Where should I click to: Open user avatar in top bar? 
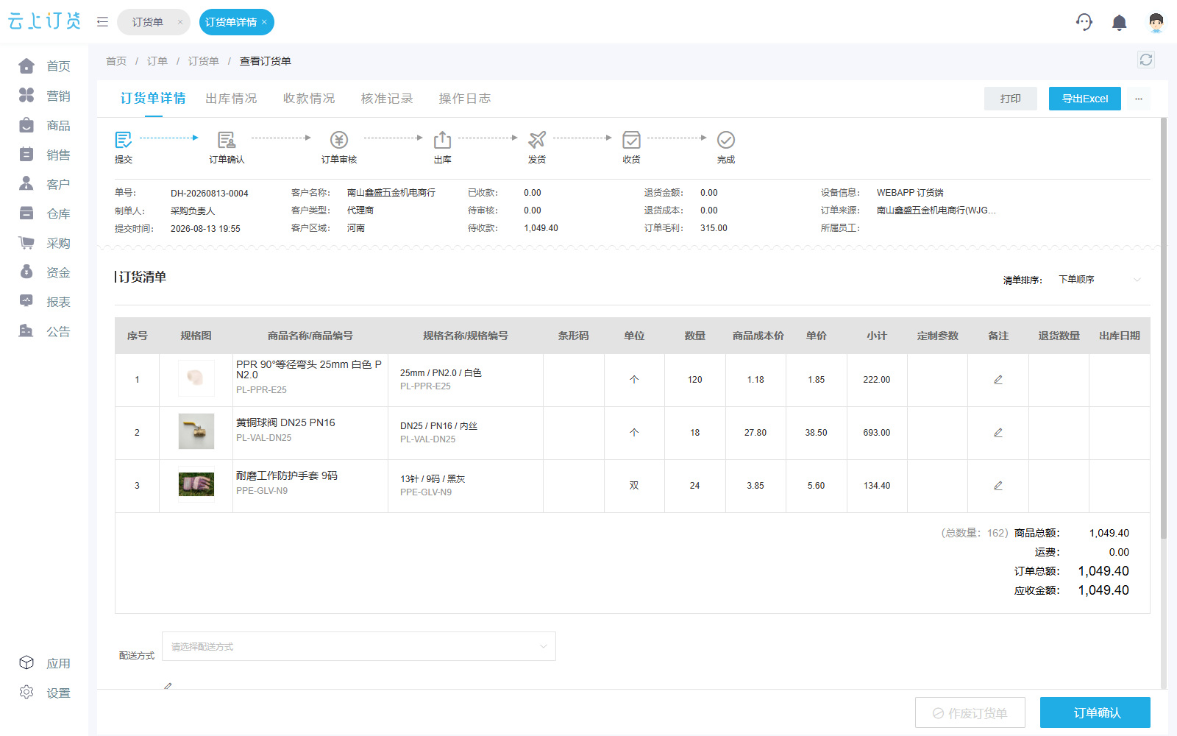coord(1156,22)
